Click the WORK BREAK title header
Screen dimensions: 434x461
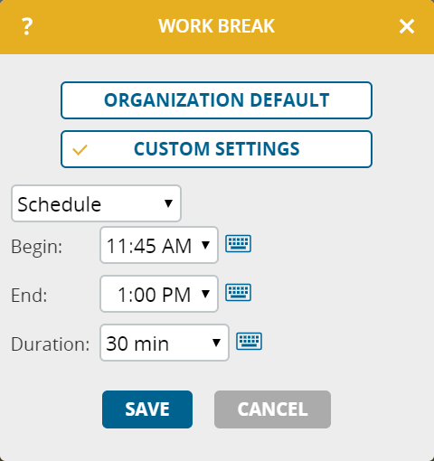pos(217,26)
